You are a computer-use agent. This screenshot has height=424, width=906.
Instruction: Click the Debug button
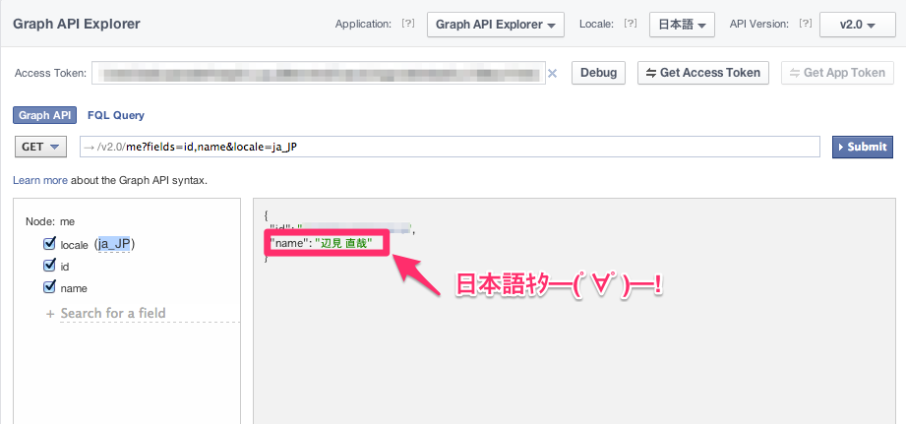coord(599,73)
